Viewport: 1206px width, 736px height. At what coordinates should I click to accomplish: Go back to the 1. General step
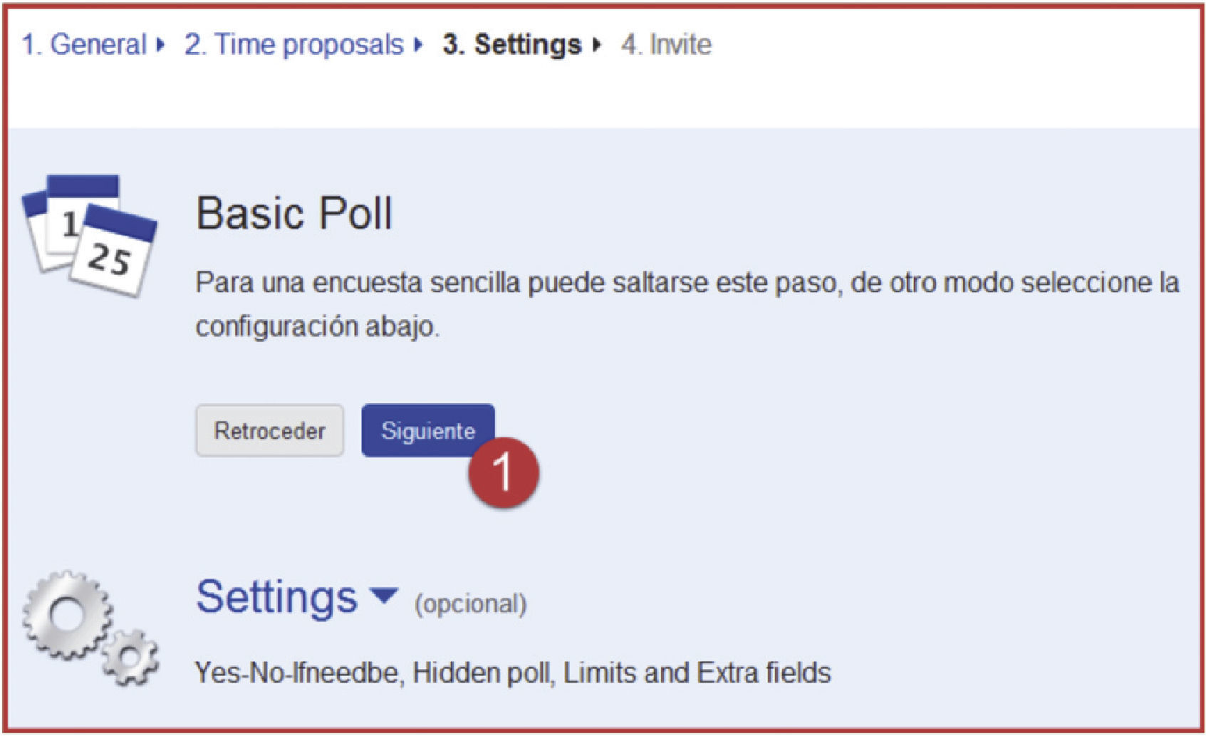pos(83,45)
